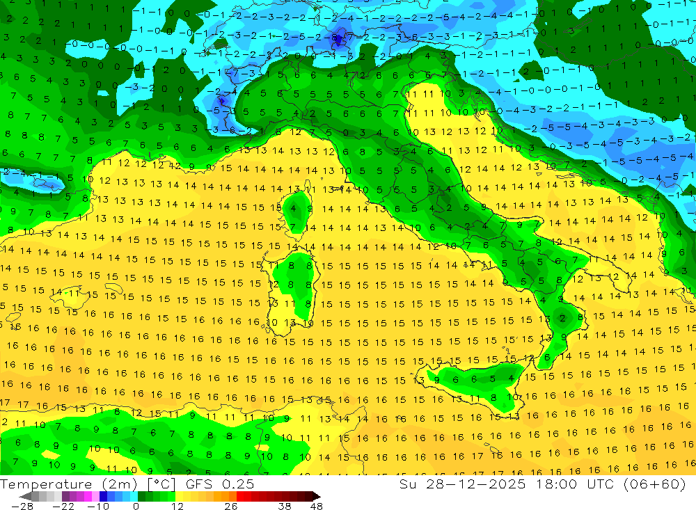
Task: Pick the dark blue swatch above -10
Action: point(103,496)
